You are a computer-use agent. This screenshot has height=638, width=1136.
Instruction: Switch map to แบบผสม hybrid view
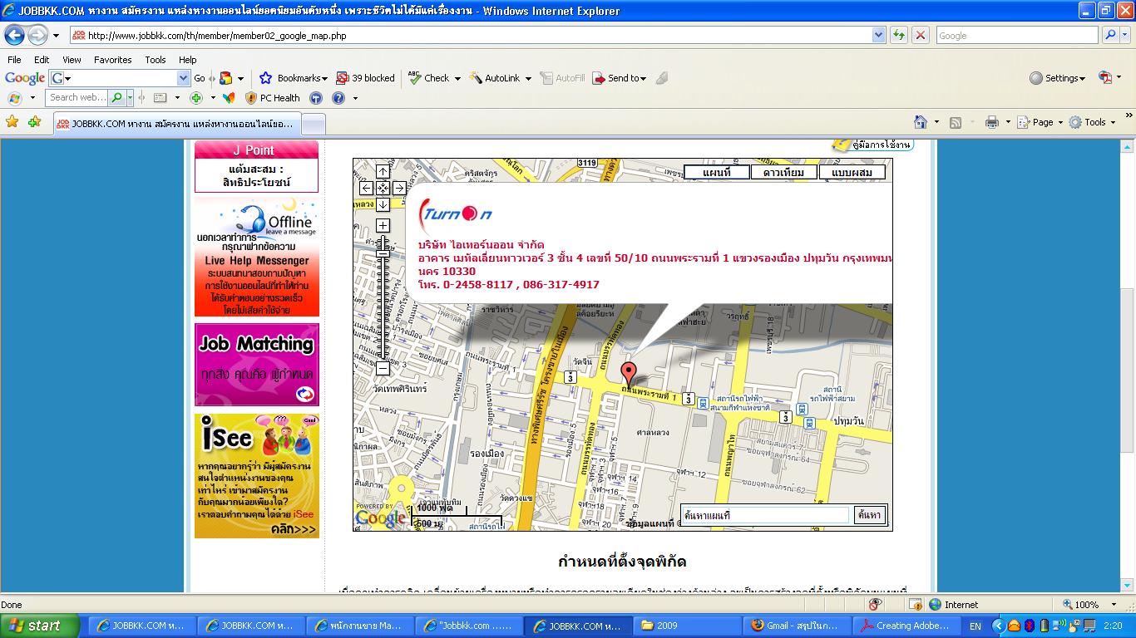[852, 172]
